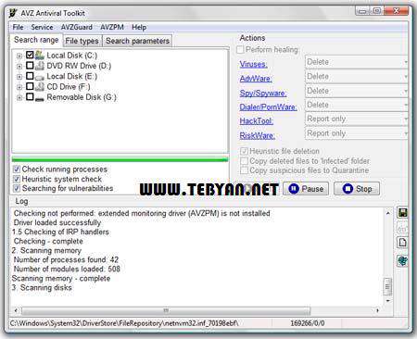
Task: Enable Perform healing checkbox
Action: 240,49
